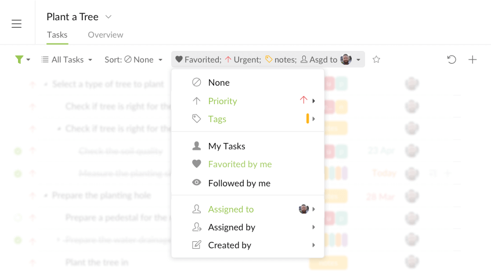The height and width of the screenshot is (272, 491).
Task: Open the Tags filter submenu
Action: point(217,119)
